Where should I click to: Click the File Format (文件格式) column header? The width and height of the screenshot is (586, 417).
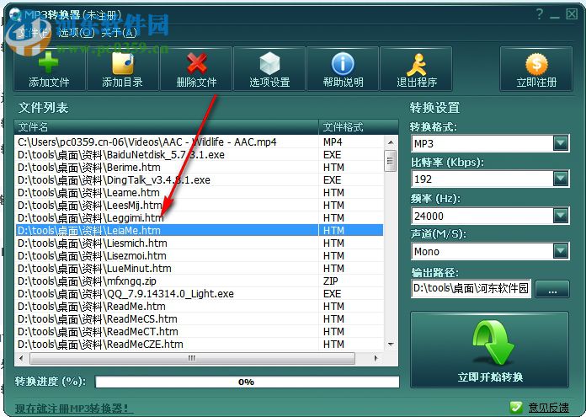[x=358, y=127]
